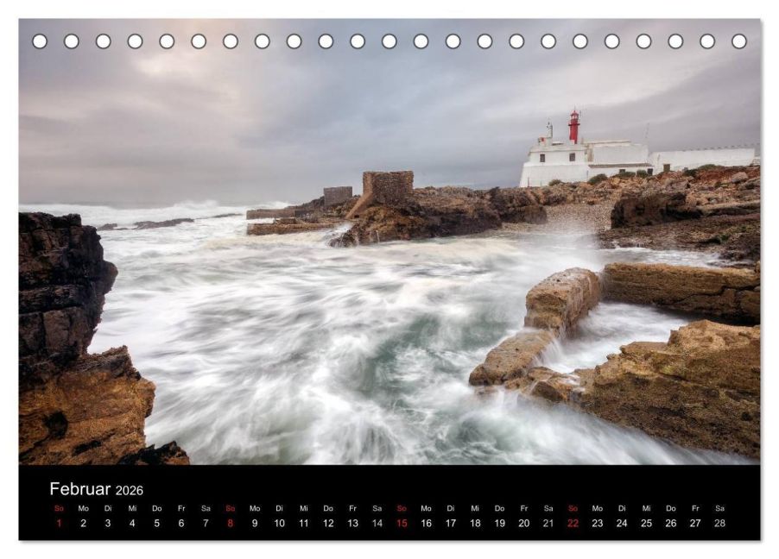This screenshot has width=779, height=559.
Task: Select the Do header above date 5
Action: [x=156, y=509]
